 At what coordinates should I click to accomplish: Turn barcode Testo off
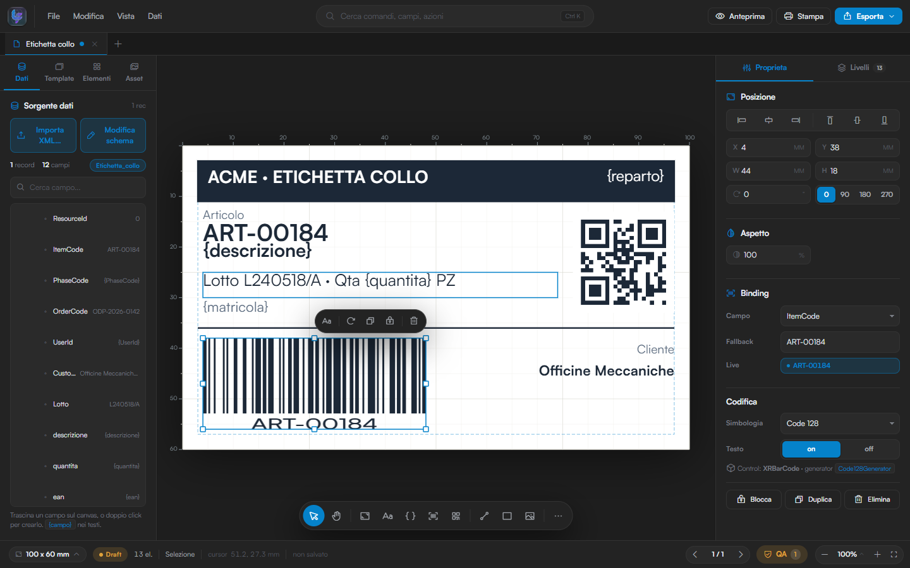tap(869, 449)
